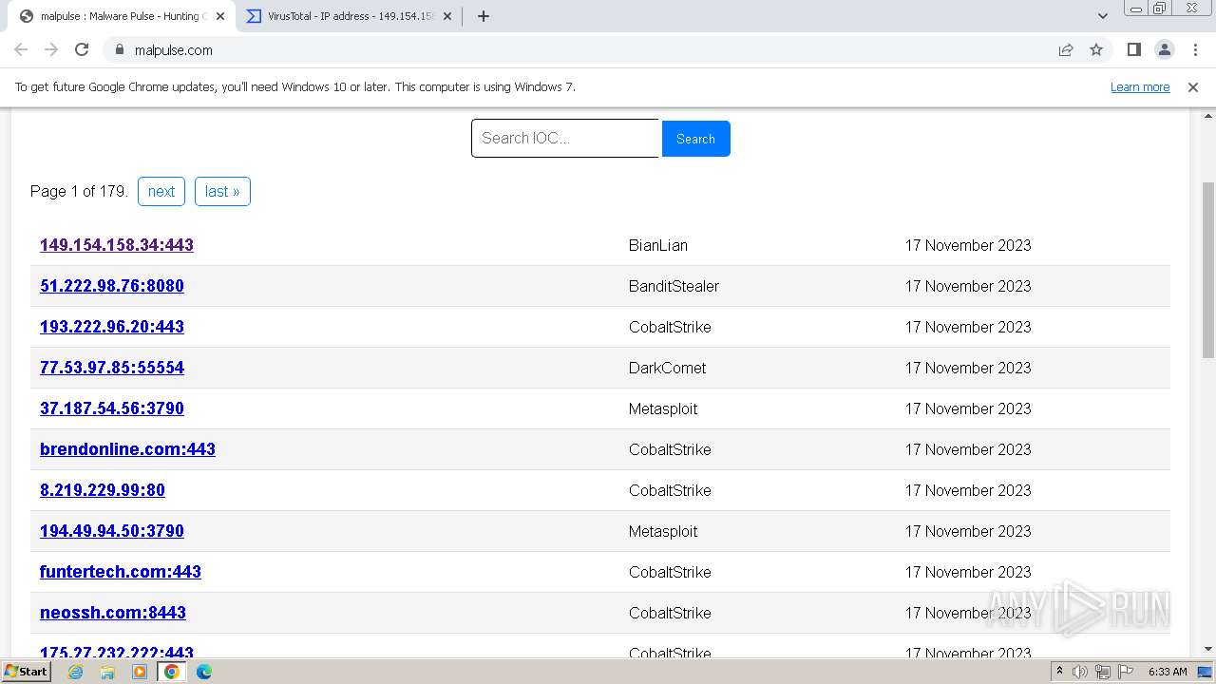Show hidden system tray icons
The image size is (1216, 684).
[1060, 672]
